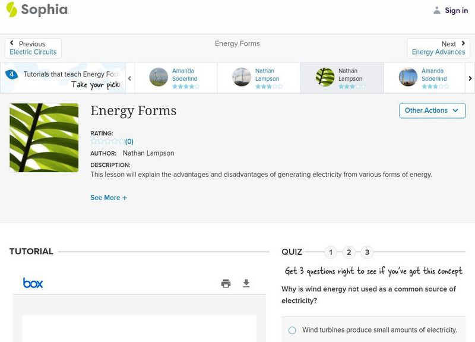Expand the description with See More
The height and width of the screenshot is (342, 475).
click(x=109, y=197)
